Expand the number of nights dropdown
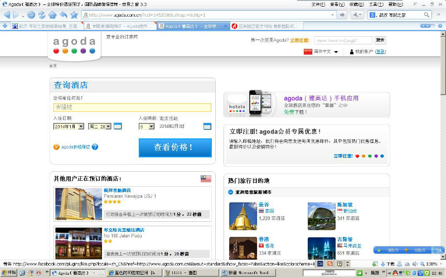 pyautogui.click(x=146, y=126)
